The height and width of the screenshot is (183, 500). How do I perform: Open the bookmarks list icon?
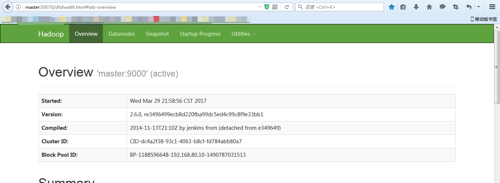tap(403, 7)
